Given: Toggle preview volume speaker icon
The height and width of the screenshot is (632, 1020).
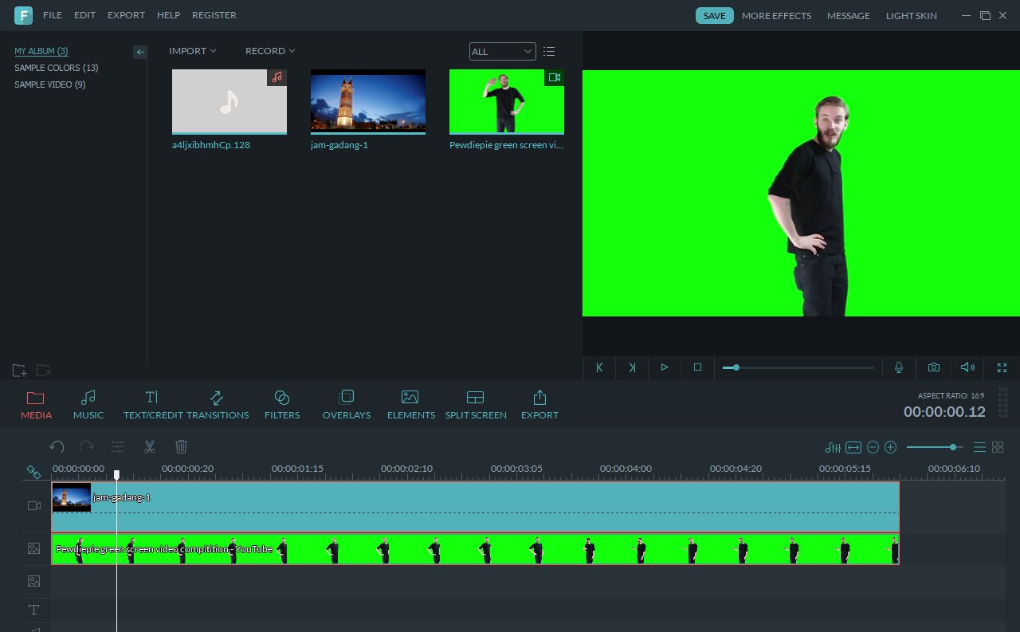Looking at the screenshot, I should tap(967, 367).
